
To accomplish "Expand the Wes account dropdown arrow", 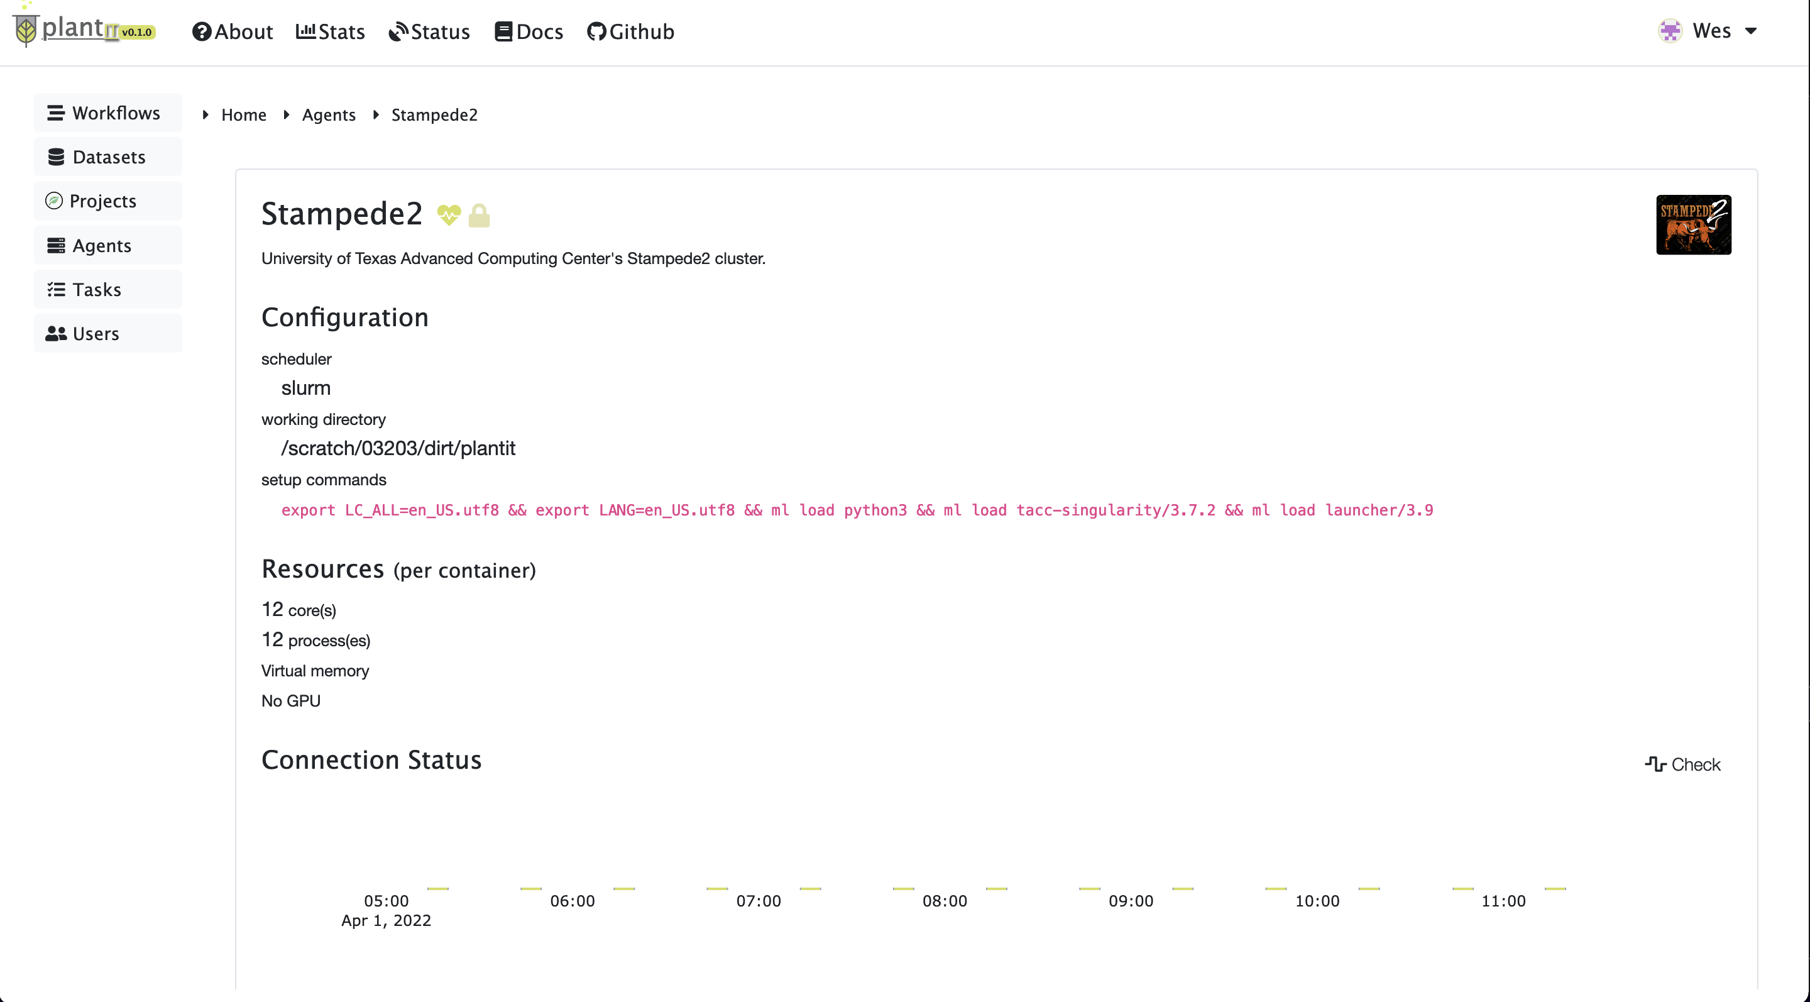I will pos(1751,31).
